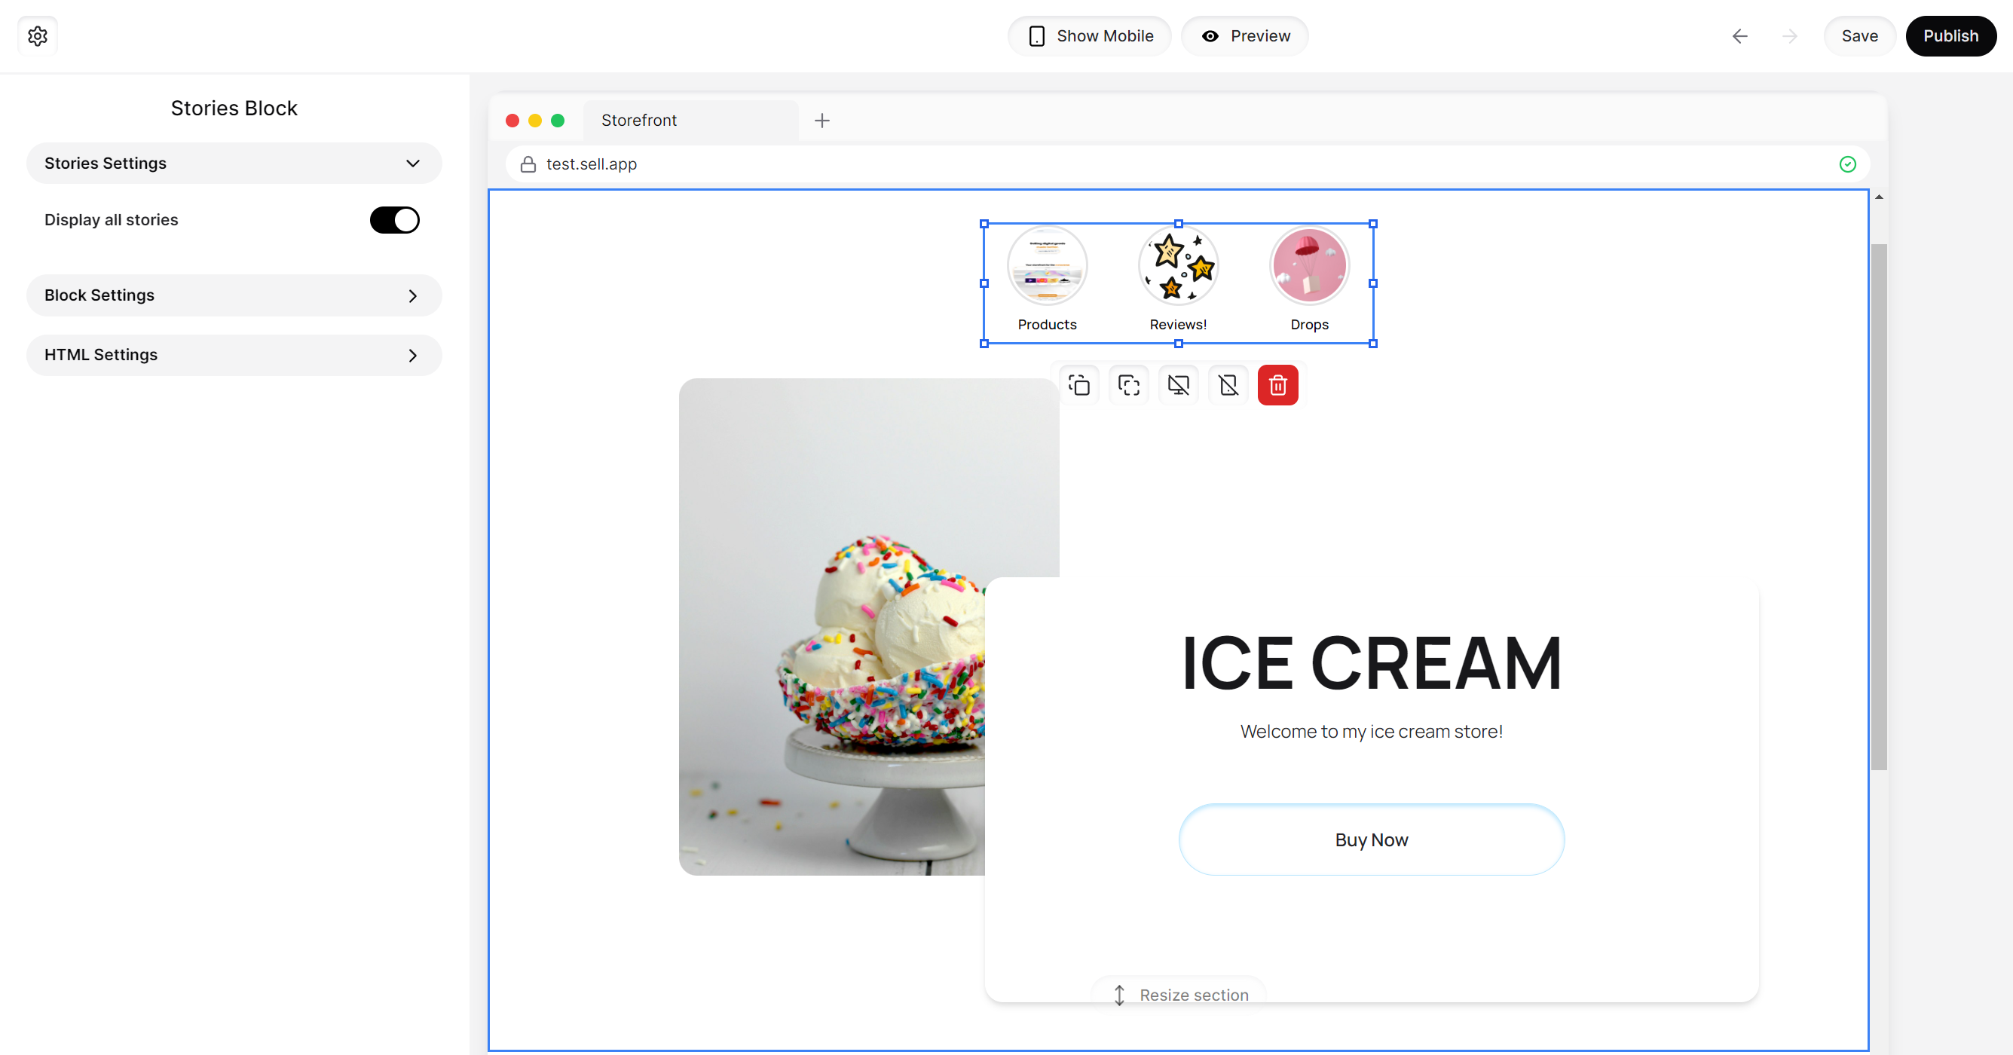Enable Show Mobile view
This screenshot has width=2013, height=1055.
coord(1091,36)
